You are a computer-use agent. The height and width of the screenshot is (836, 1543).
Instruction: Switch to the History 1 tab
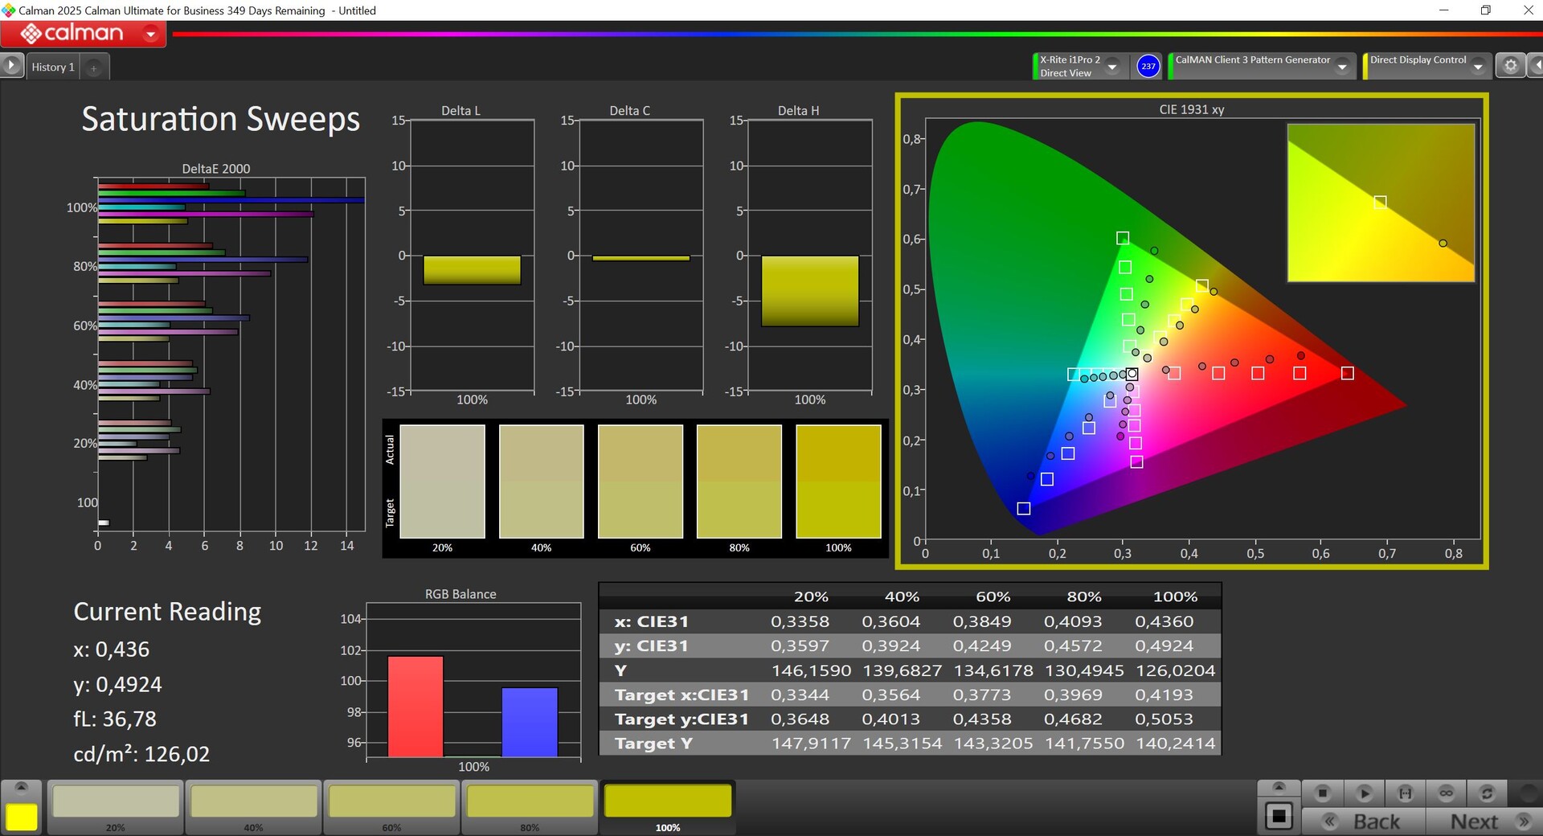pos(53,68)
